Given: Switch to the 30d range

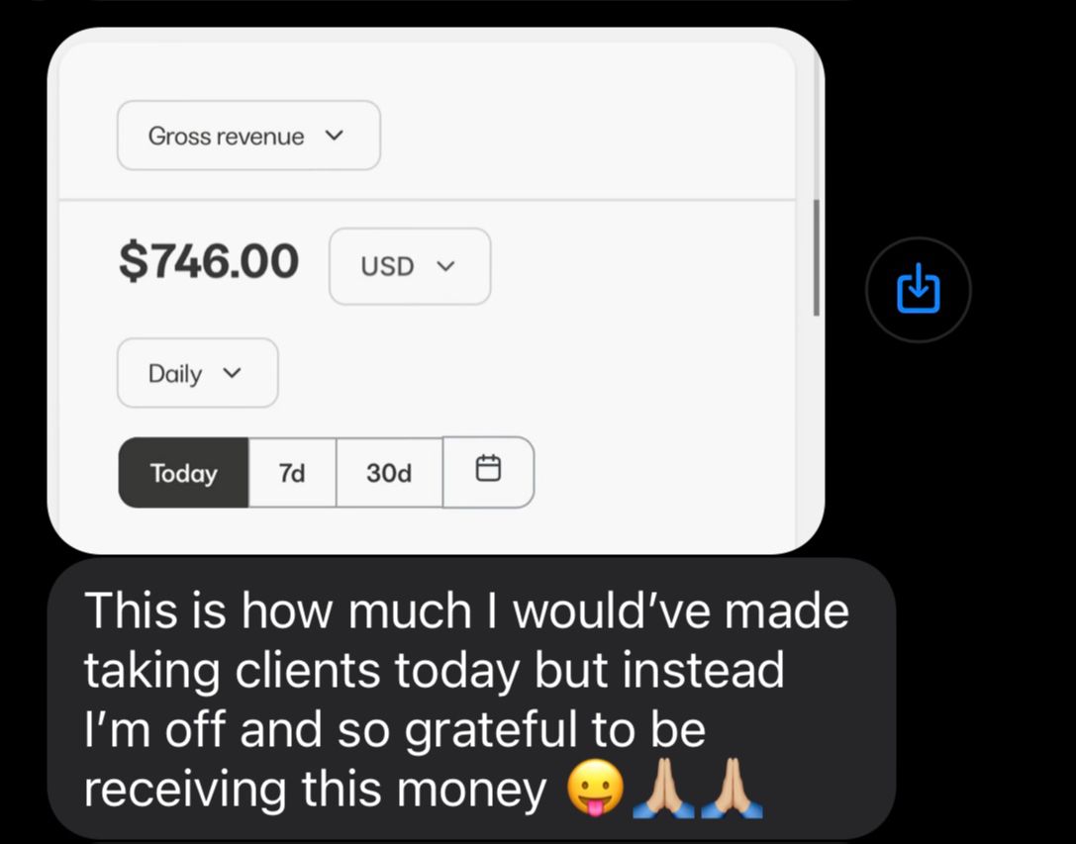Looking at the screenshot, I should pyautogui.click(x=389, y=473).
